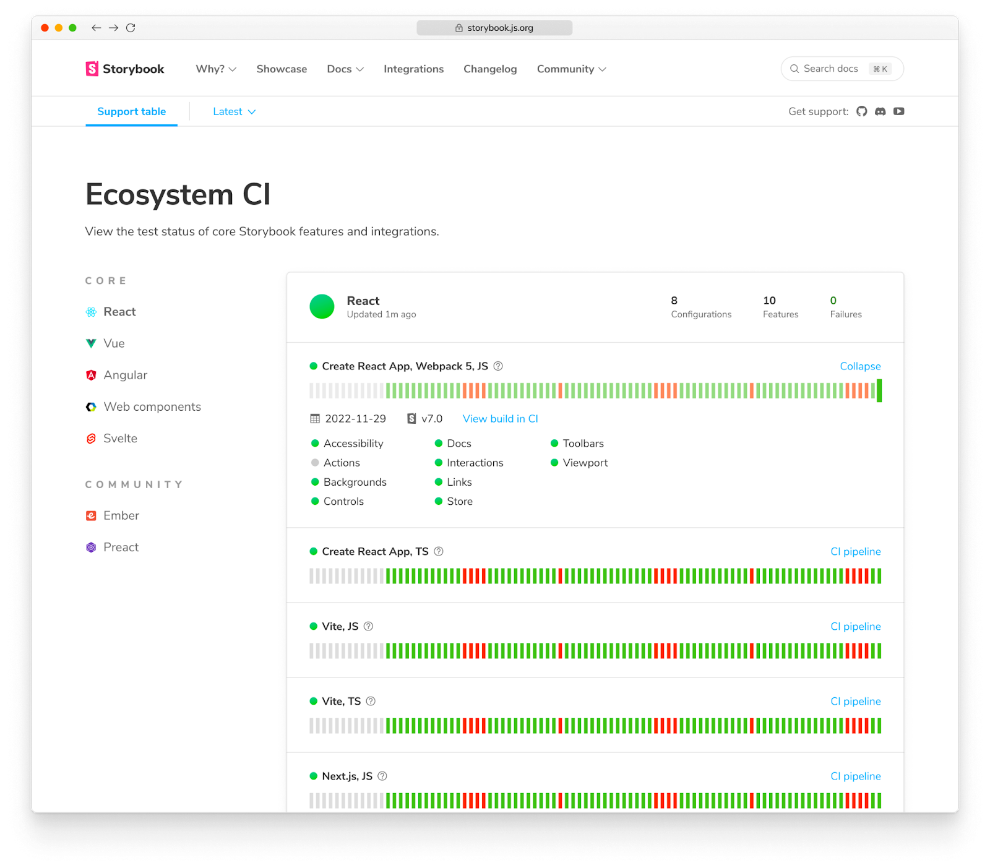The image size is (990, 868).
Task: Click the Controls feature label
Action: click(x=343, y=501)
